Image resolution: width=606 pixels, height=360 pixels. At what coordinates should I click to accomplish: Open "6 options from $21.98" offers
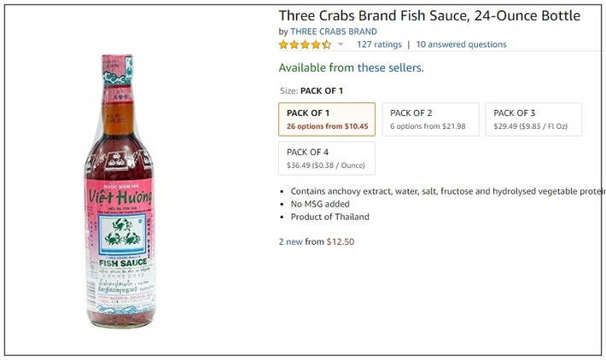click(428, 126)
